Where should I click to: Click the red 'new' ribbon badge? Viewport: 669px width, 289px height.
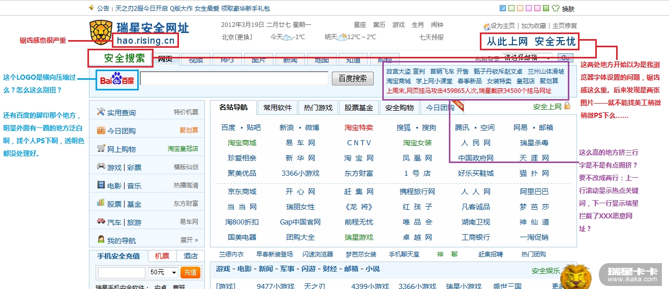(x=459, y=105)
